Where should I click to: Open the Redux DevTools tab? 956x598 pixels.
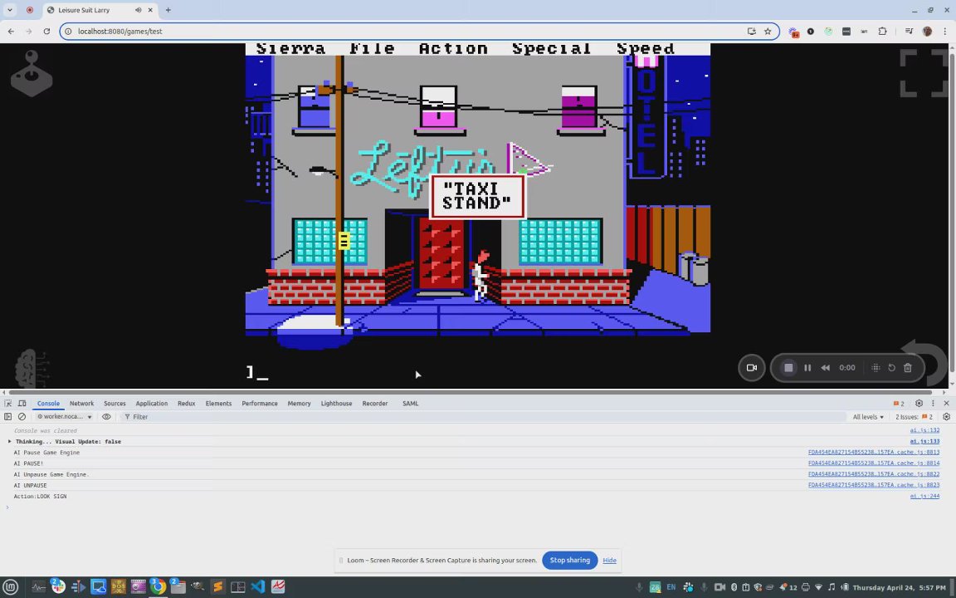[186, 404]
